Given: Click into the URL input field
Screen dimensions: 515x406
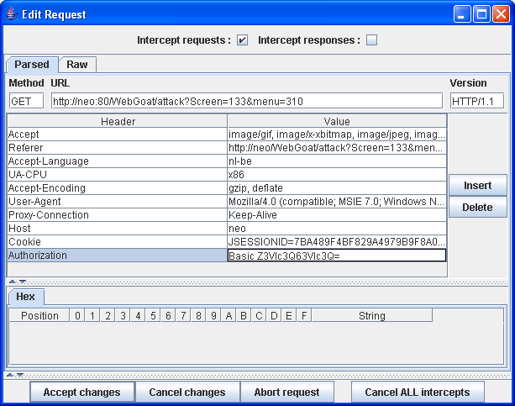Looking at the screenshot, I should pos(245,101).
